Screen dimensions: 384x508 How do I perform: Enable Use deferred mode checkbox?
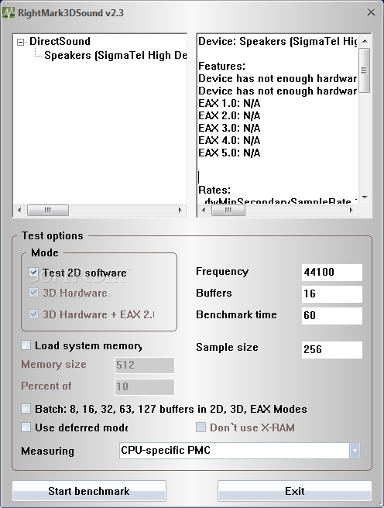click(26, 427)
